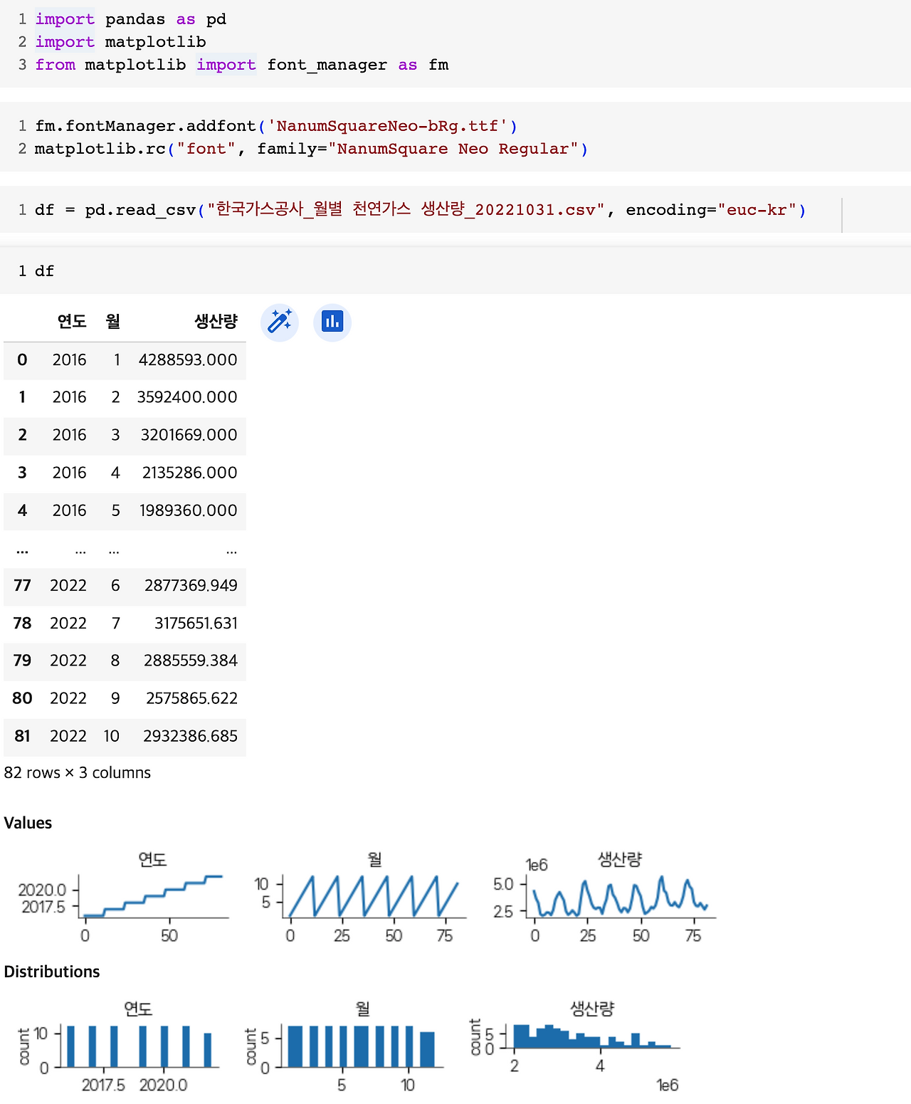911x1104 pixels.
Task: Click the 월 column header
Action: (x=113, y=321)
